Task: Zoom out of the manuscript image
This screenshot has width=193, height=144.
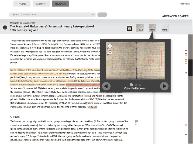Action: click(110, 53)
